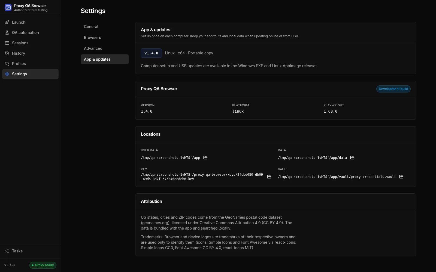Image resolution: width=436 pixels, height=272 pixels.
Task: Click the v1.4.0 label in sidebar footer
Action: coord(10,265)
